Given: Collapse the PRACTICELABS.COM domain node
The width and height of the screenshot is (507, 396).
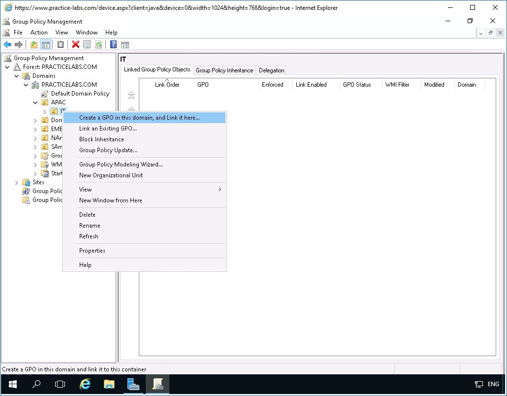Looking at the screenshot, I should [26, 85].
